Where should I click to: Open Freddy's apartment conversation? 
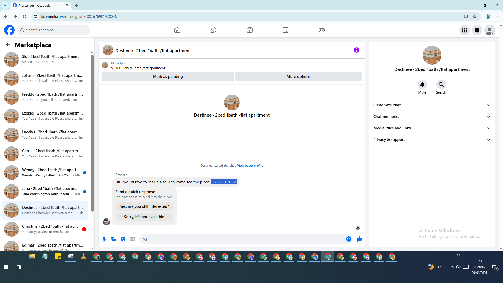click(45, 97)
